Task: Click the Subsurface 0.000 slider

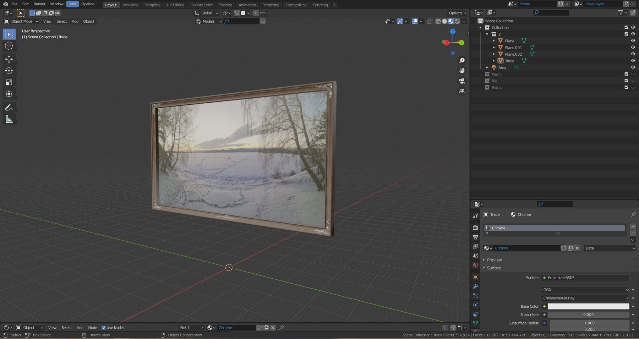Action: click(588, 315)
